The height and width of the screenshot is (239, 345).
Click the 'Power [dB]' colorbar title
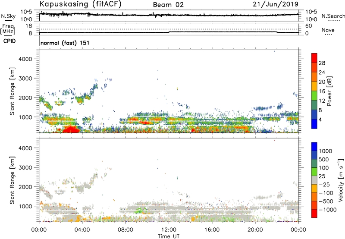point(329,91)
